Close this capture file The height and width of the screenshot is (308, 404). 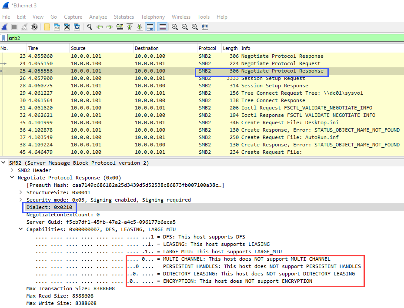[x=67, y=27]
